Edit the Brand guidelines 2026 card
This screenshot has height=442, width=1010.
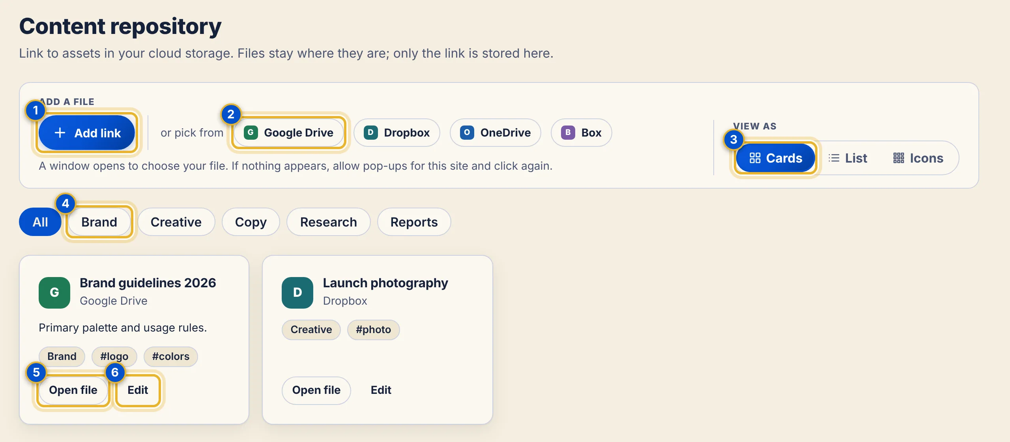138,390
